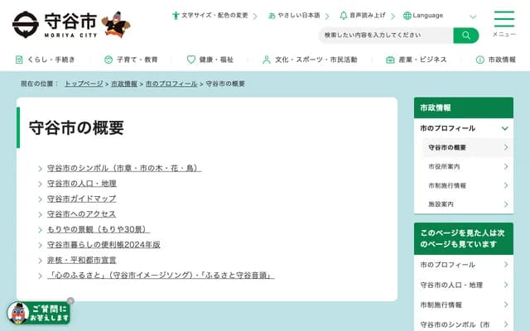Click the person icon beside 文化・スポーツ・市民活動
The image size is (530, 331).
tap(267, 60)
